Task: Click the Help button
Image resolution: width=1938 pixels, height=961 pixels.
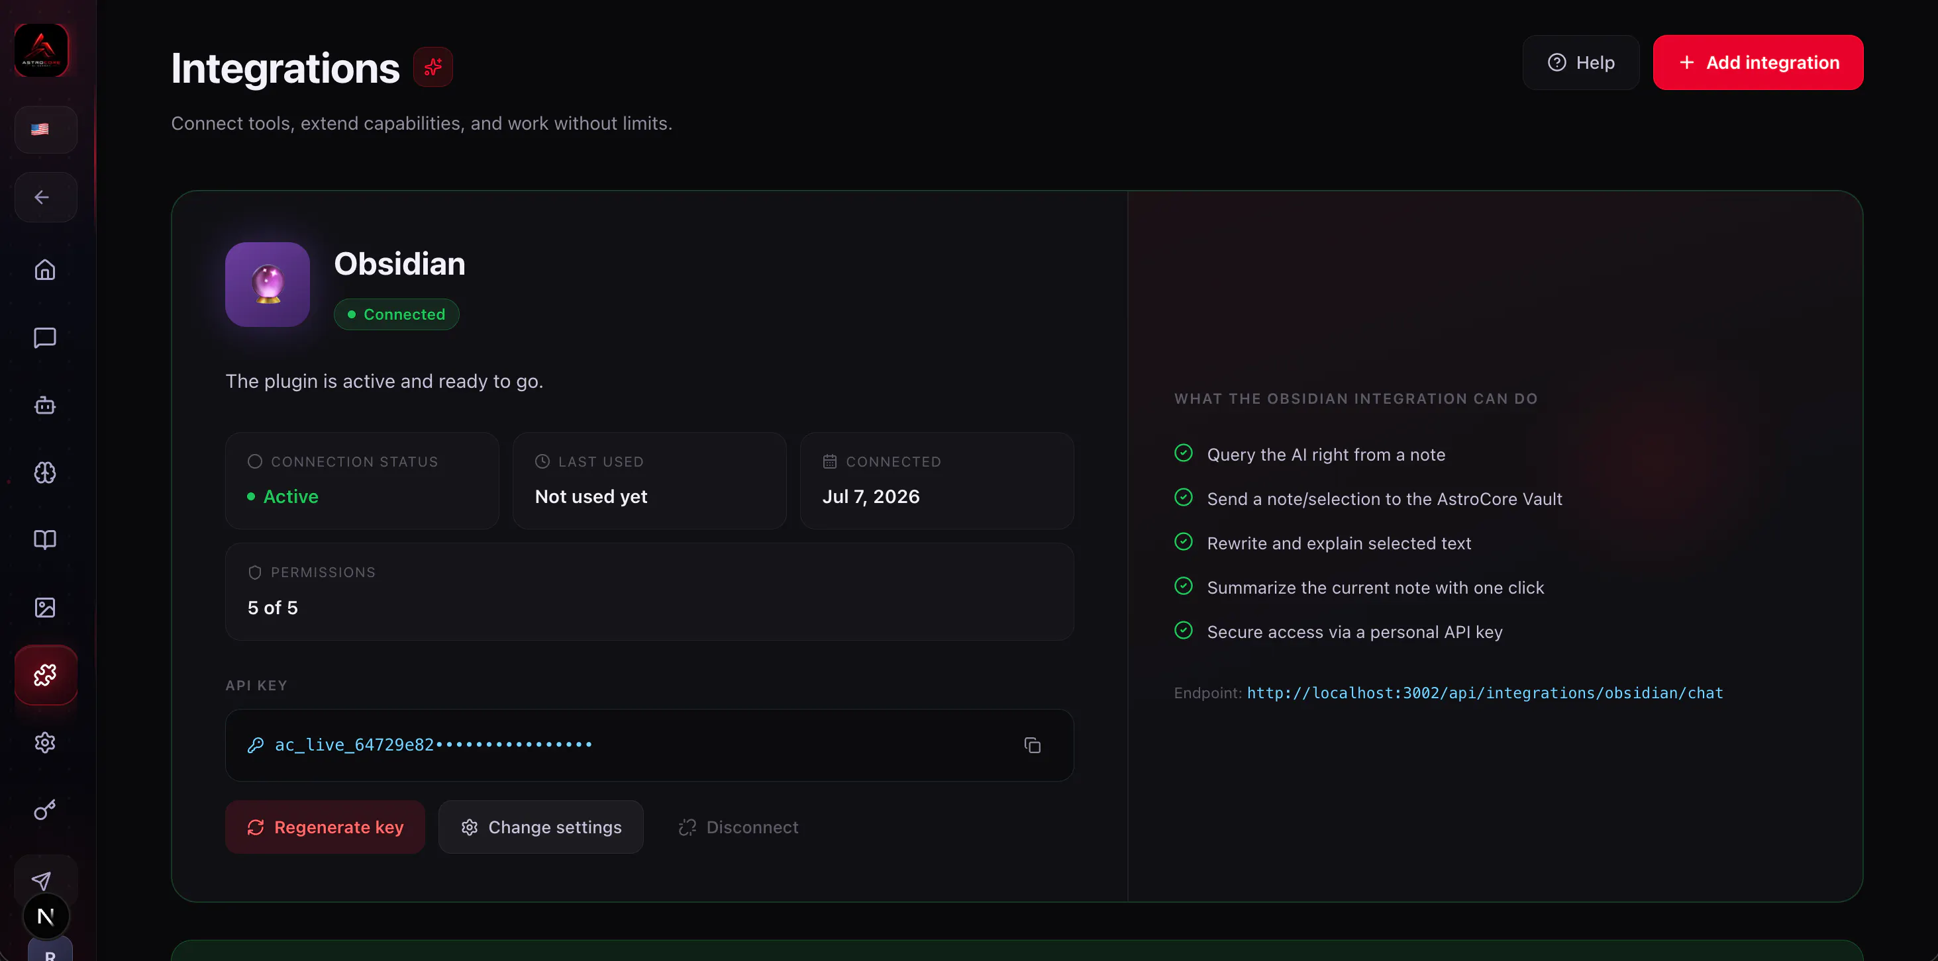Action: click(1580, 62)
